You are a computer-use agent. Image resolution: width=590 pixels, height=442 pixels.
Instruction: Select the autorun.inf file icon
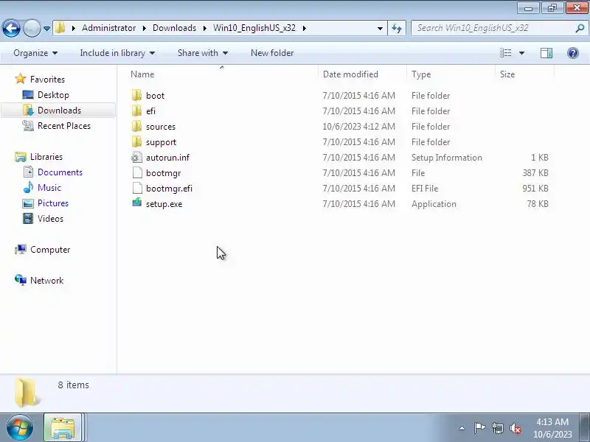point(137,157)
